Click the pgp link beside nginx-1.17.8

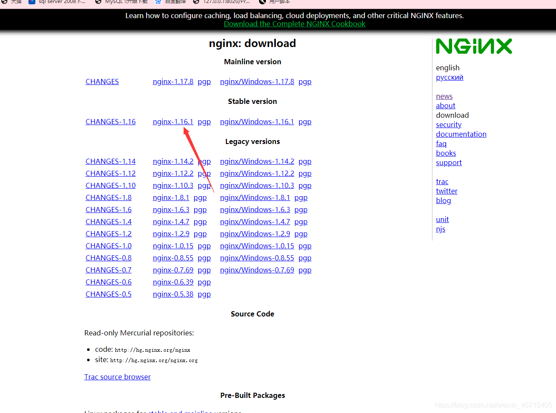pyautogui.click(x=204, y=81)
